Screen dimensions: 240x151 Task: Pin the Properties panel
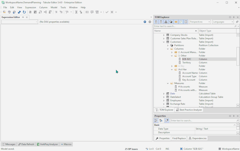(234, 116)
